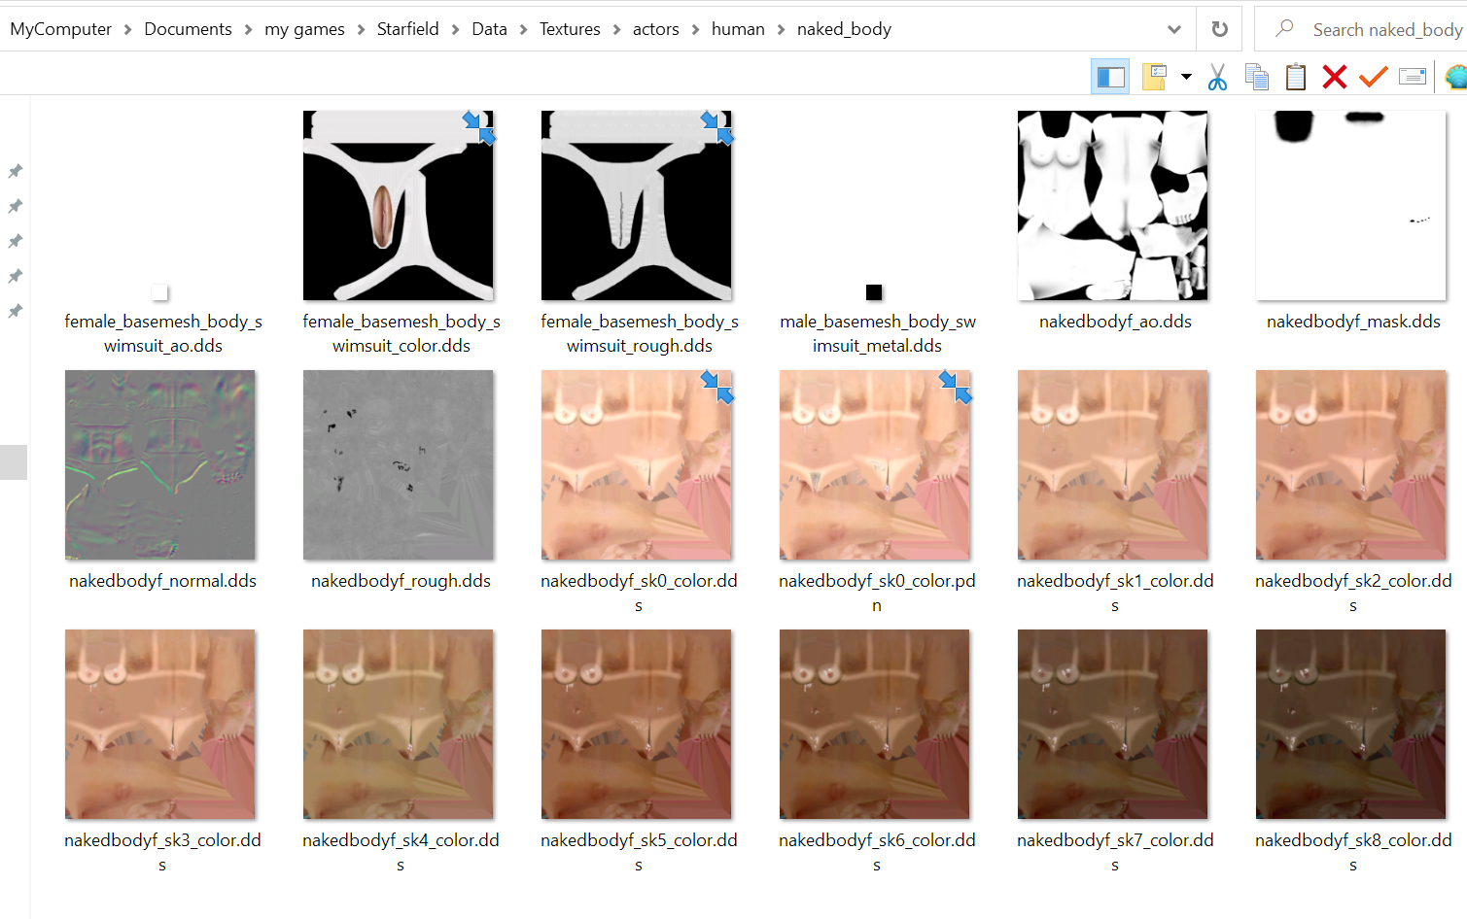Image resolution: width=1467 pixels, height=919 pixels.
Task: Select the female_basemesh_body_swimsuit_color.dds file name
Action: click(401, 333)
